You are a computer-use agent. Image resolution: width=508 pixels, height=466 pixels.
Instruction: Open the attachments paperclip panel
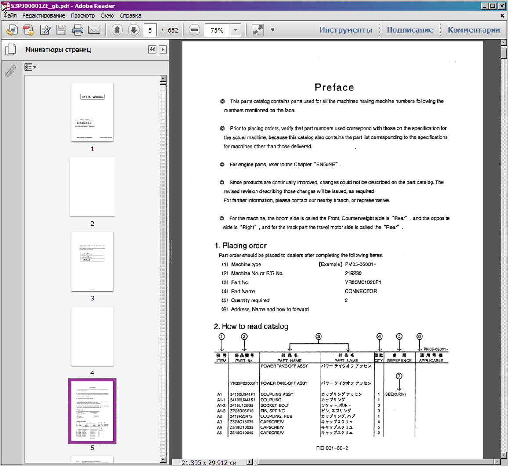[11, 71]
